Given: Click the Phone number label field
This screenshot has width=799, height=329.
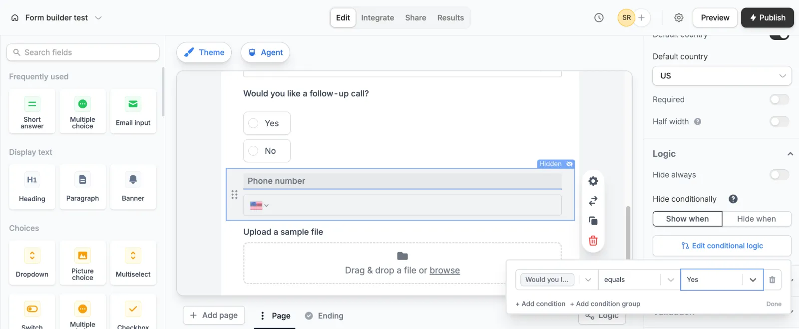Looking at the screenshot, I should coord(402,181).
